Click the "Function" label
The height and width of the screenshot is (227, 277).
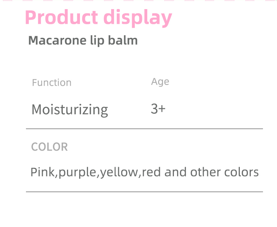[52, 83]
